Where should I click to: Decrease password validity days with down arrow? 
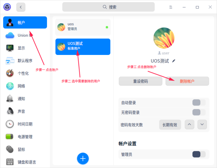(x=202, y=124)
